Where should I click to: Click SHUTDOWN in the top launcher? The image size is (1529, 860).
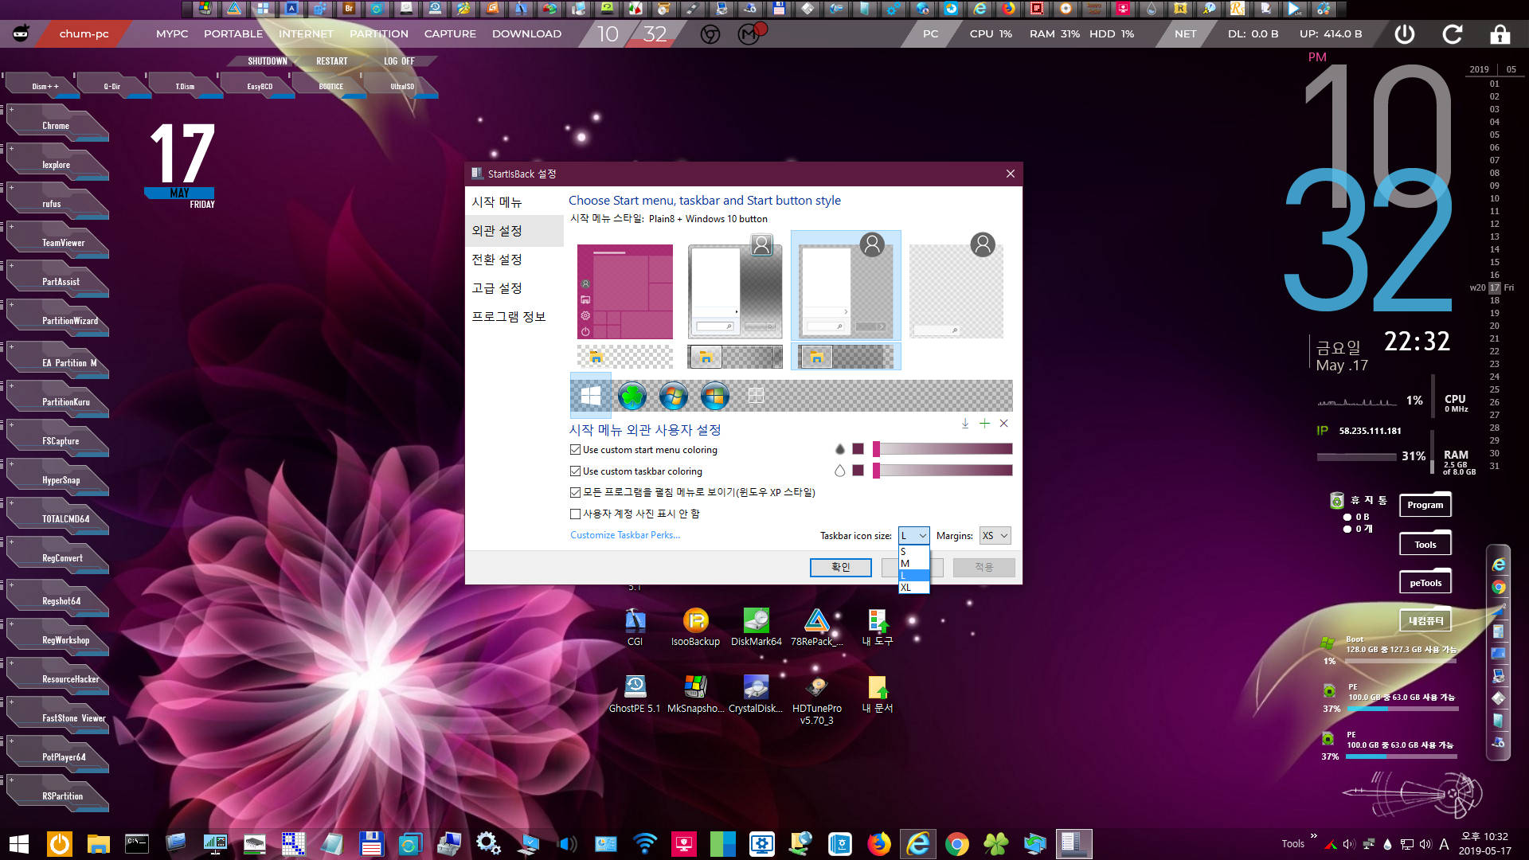pyautogui.click(x=267, y=61)
